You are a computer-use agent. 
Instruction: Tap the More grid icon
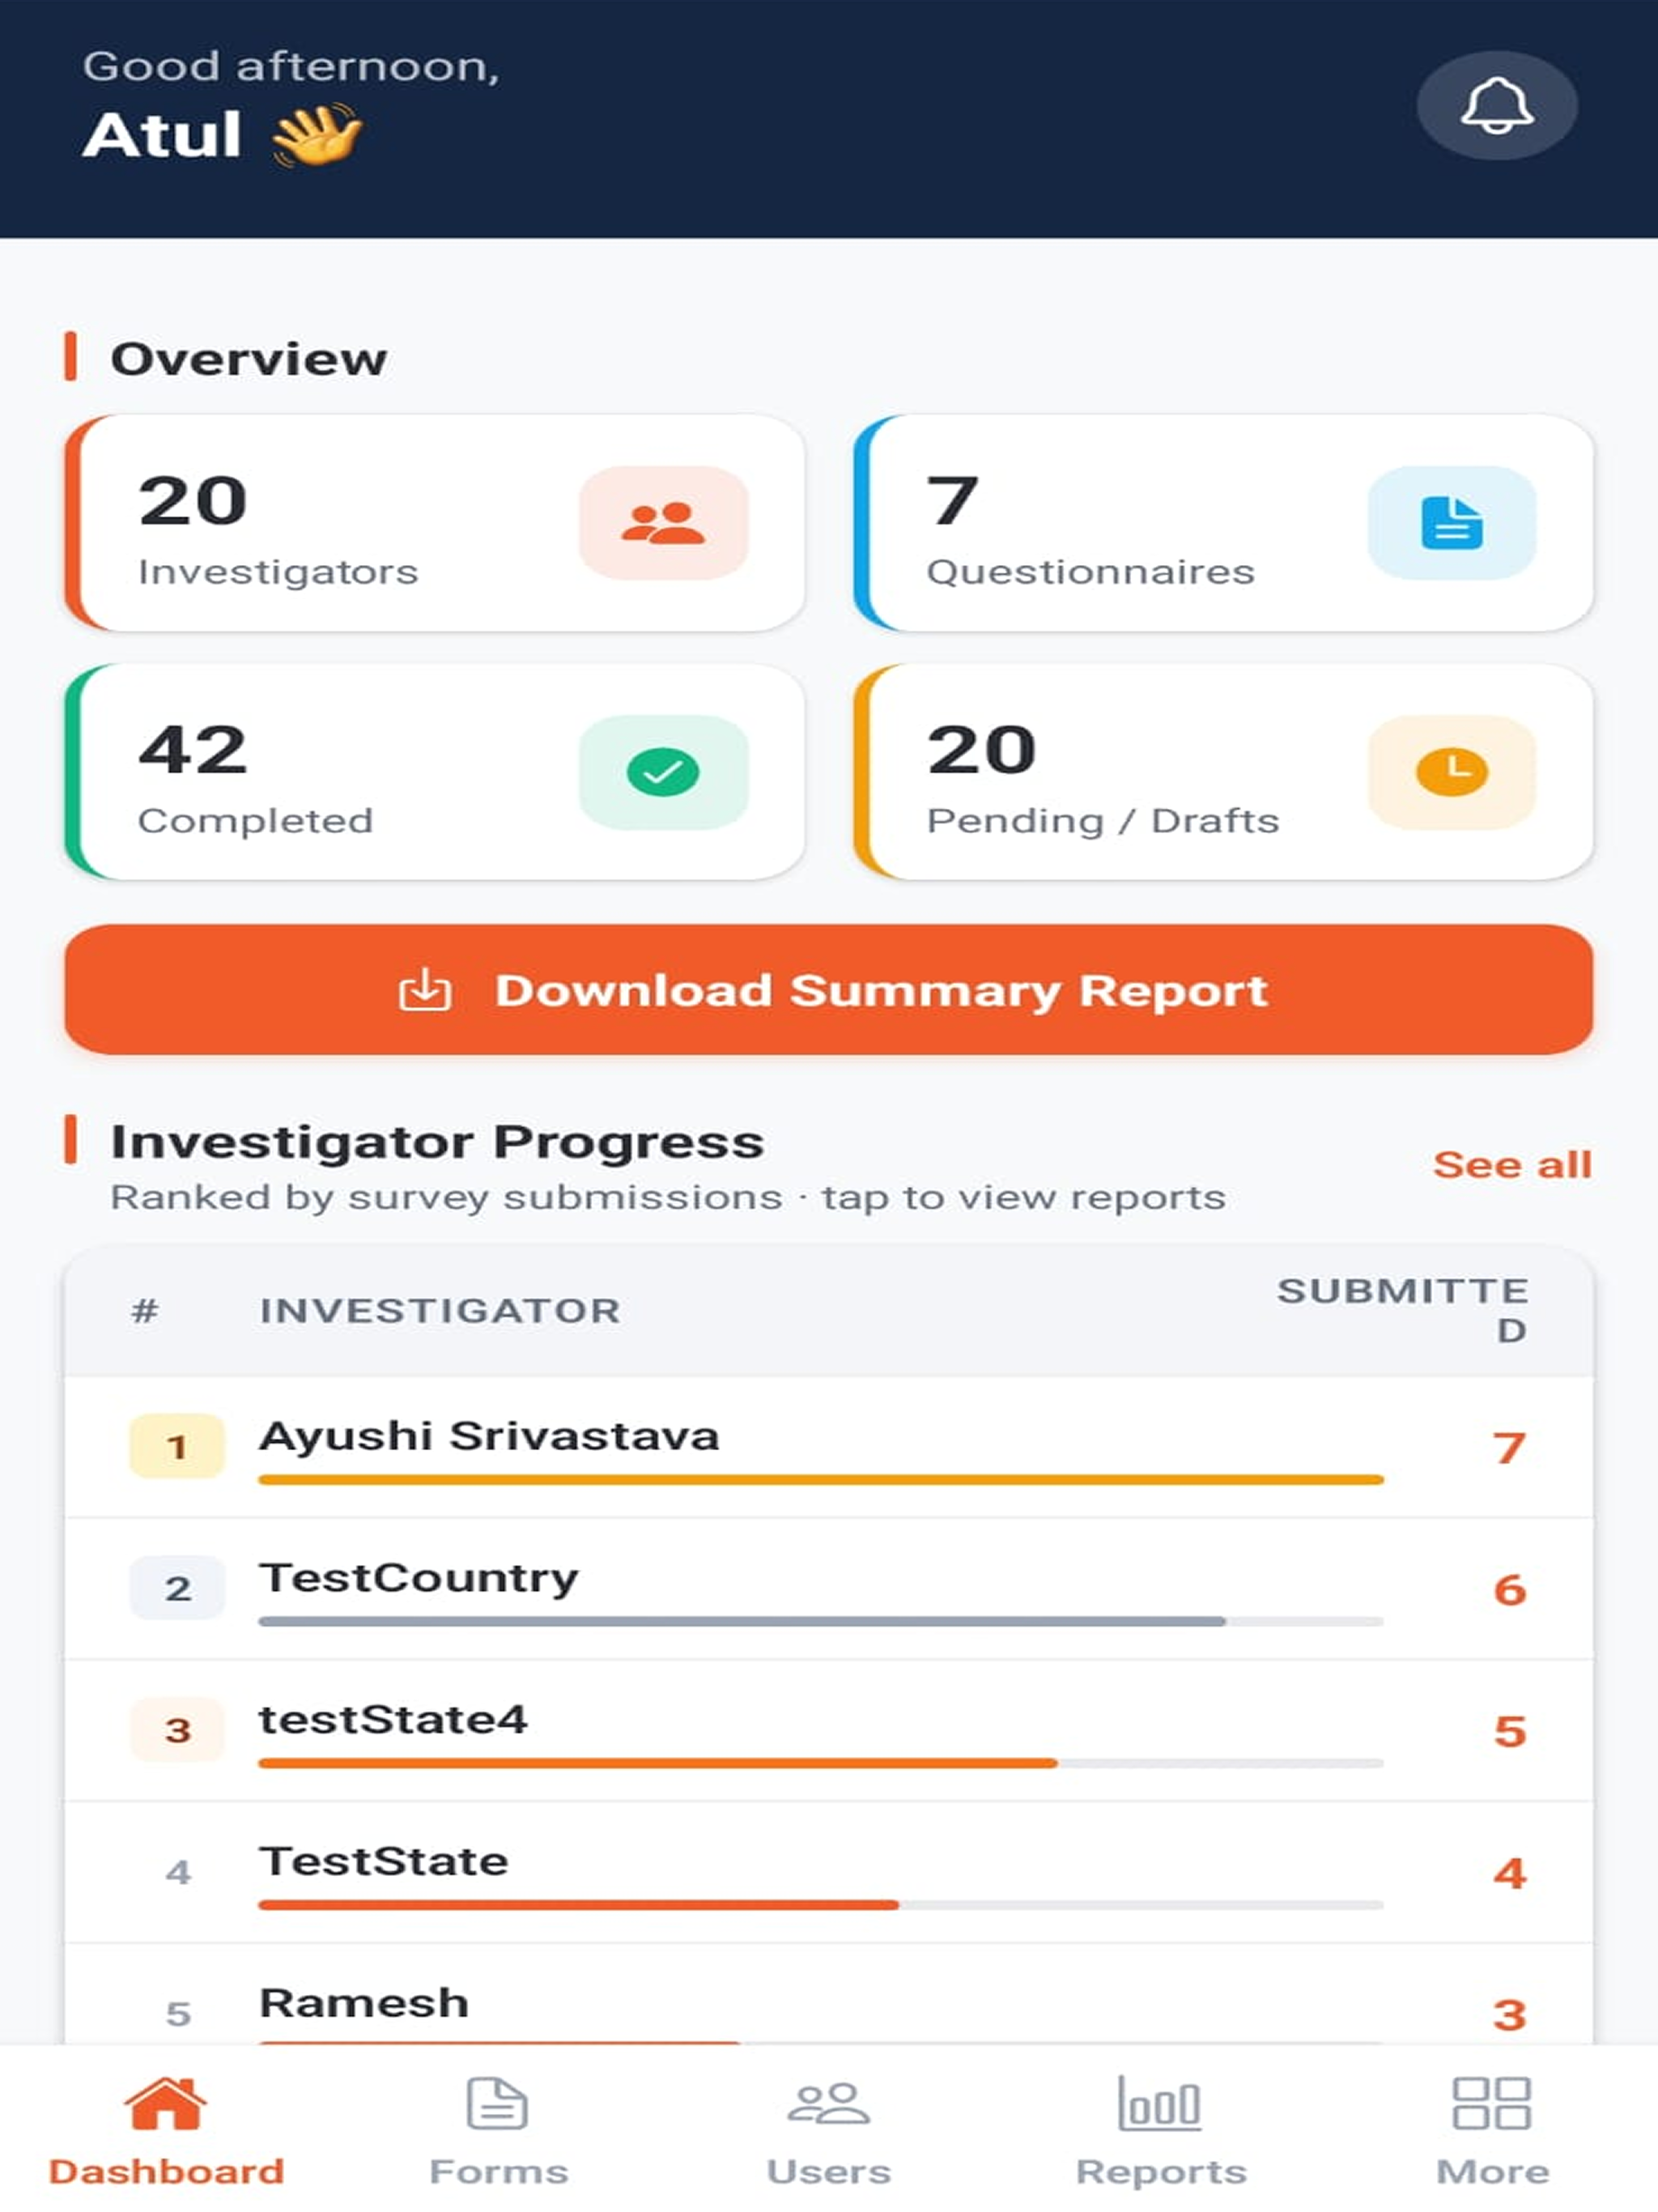[1491, 2103]
